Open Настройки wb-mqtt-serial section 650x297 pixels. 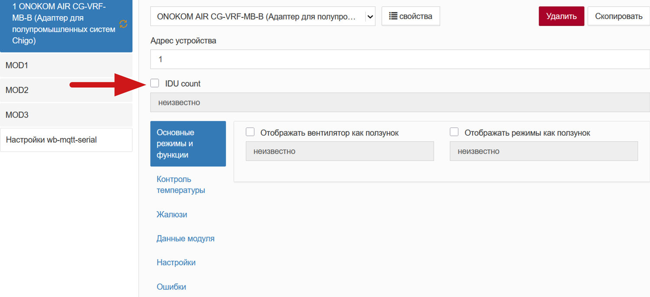(66, 140)
